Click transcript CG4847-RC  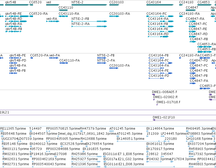[x=192, y=26]
